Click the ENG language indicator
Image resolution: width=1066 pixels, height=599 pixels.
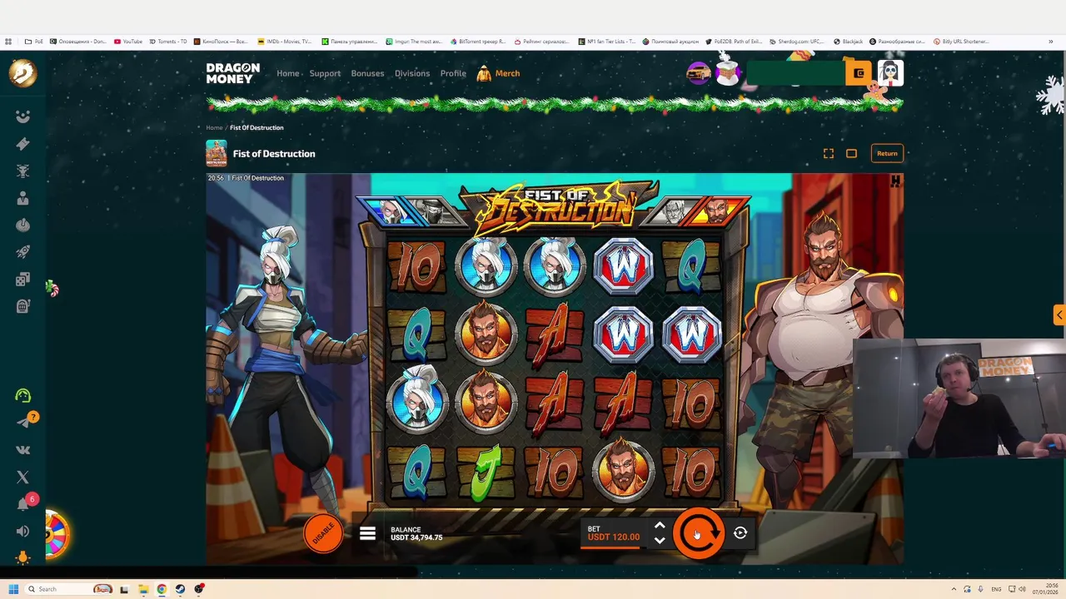[x=996, y=589]
